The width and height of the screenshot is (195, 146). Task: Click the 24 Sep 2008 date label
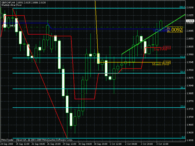tap(7, 144)
